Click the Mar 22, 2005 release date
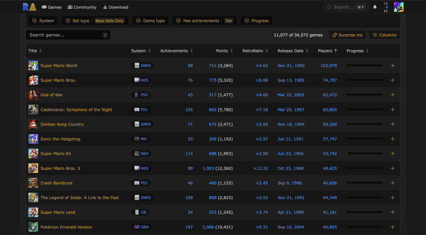Image resolution: width=426 pixels, height=235 pixels. (291, 95)
